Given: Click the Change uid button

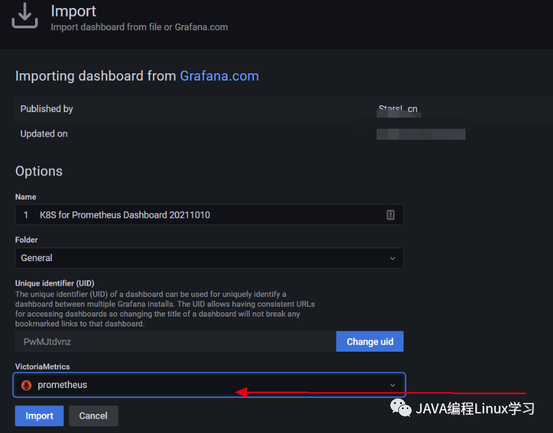Looking at the screenshot, I should coord(370,341).
